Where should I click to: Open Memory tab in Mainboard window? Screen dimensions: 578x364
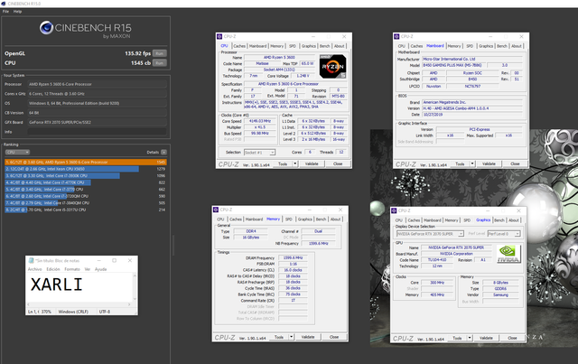tap(454, 46)
